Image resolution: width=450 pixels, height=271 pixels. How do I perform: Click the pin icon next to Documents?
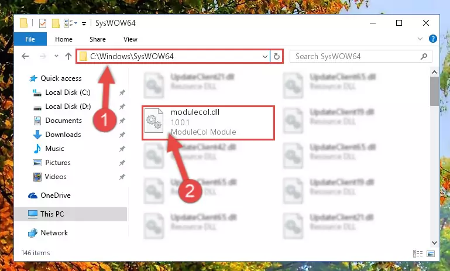click(122, 121)
